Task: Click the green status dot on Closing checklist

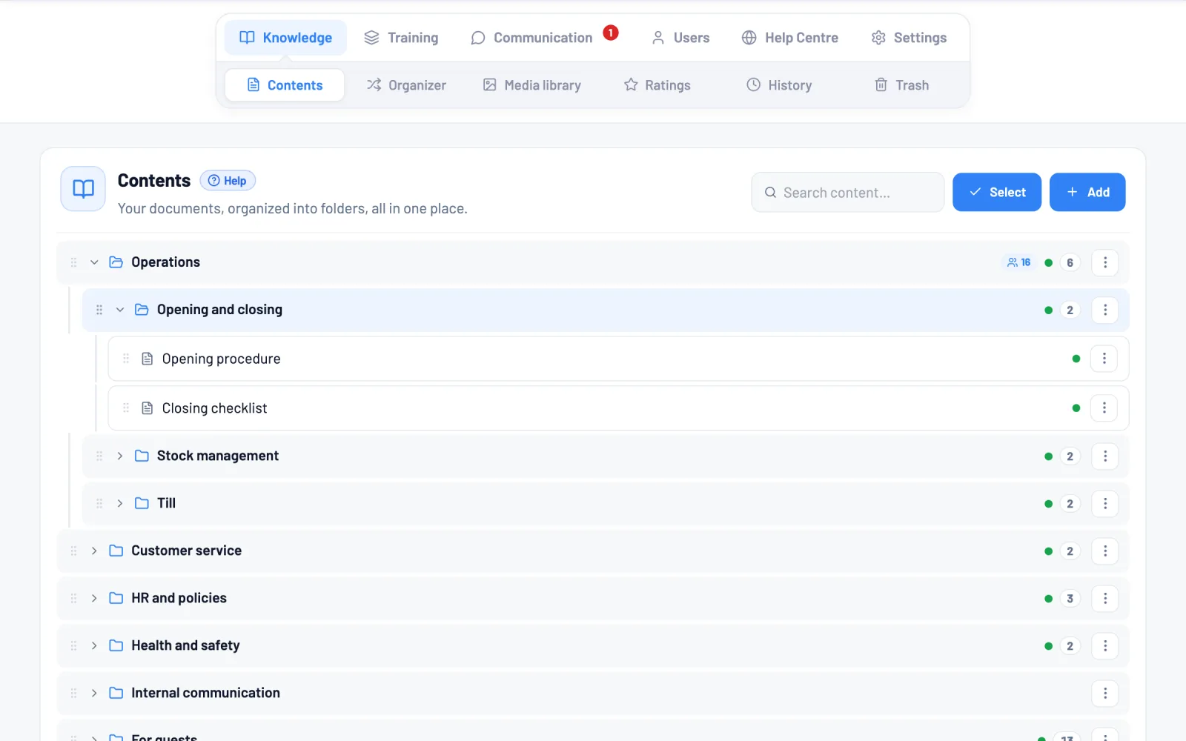Action: [1076, 408]
